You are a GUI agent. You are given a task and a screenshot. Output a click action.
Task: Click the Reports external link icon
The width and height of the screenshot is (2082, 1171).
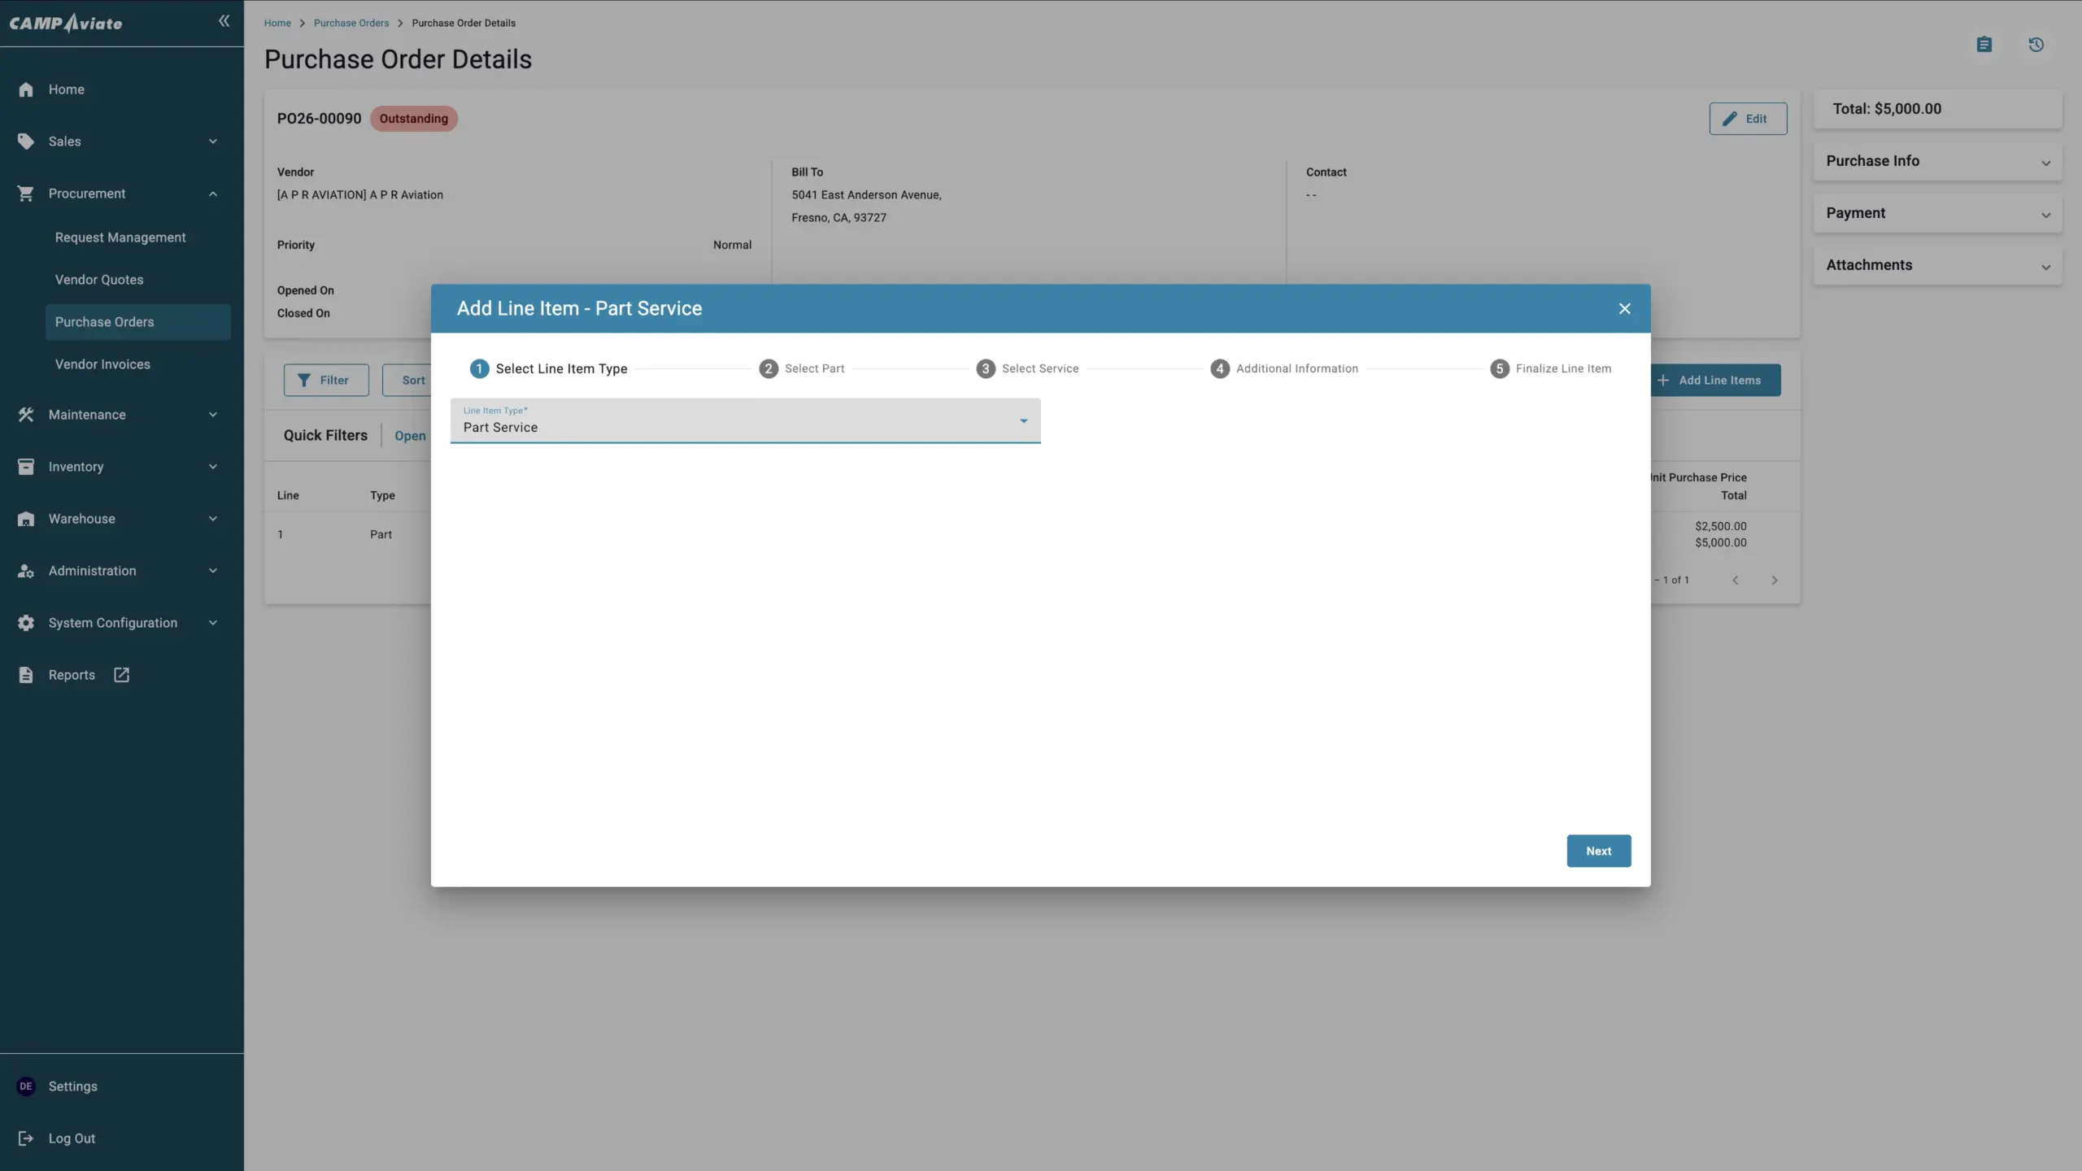tap(121, 675)
